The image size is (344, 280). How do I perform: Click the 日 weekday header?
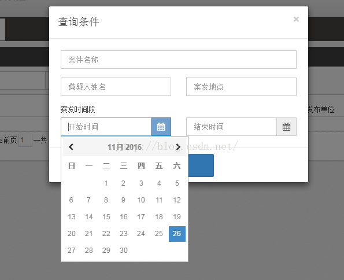(x=72, y=165)
